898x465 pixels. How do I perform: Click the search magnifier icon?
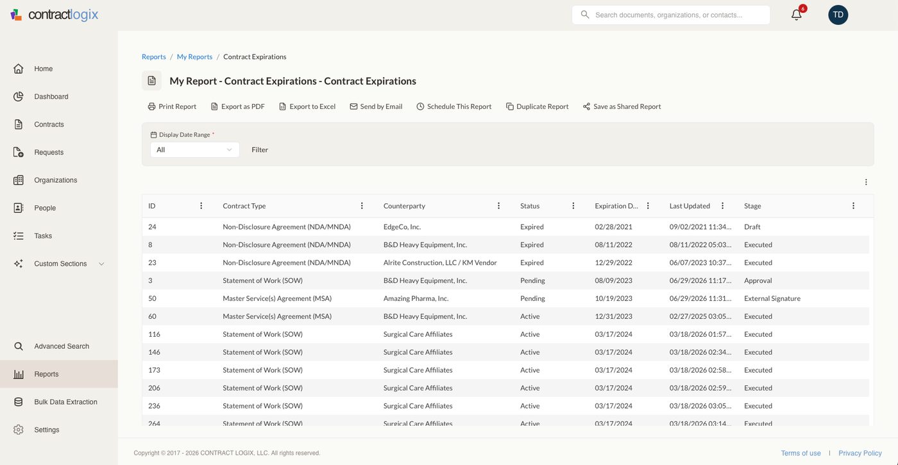[x=585, y=15]
